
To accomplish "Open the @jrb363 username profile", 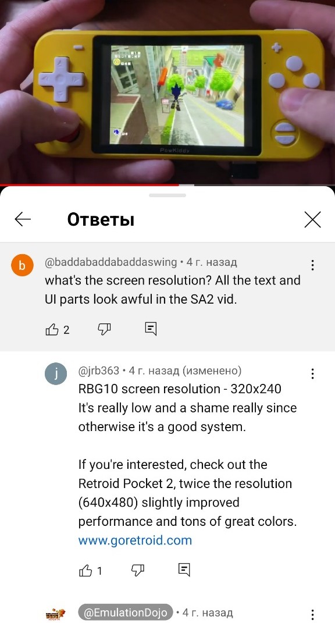I will coord(99,371).
